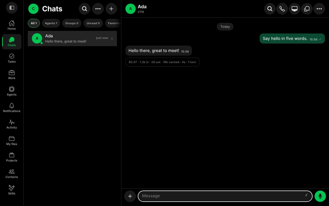
Task: Go to Home in sidebar
Action: click(x=12, y=25)
